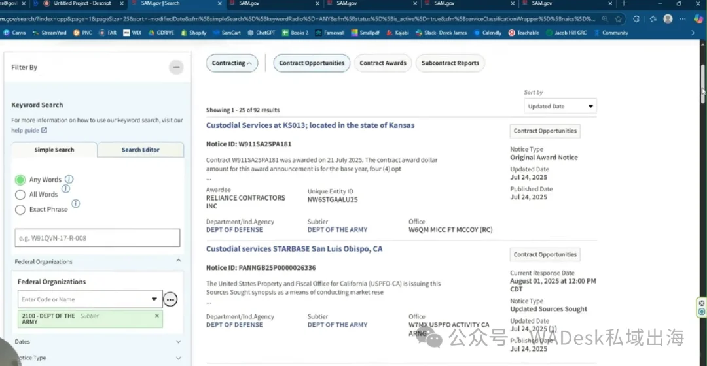This screenshot has width=707, height=366.
Task: Select the Exact Phrase radio button
Action: point(20,210)
